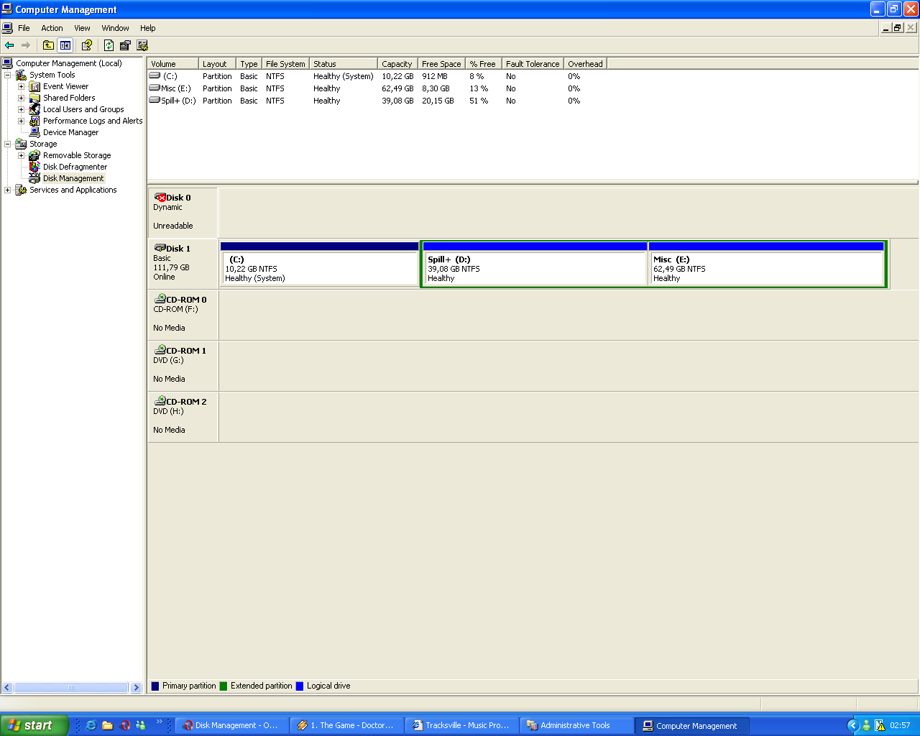
Task: Click the Back arrow toolbar icon
Action: (9, 45)
